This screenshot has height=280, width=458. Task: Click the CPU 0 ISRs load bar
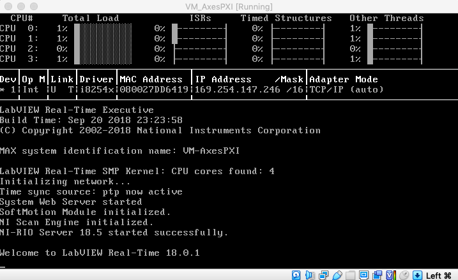click(200, 29)
